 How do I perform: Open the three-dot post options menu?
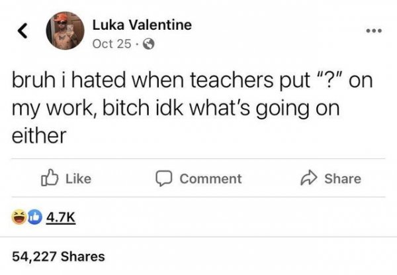pos(374,31)
